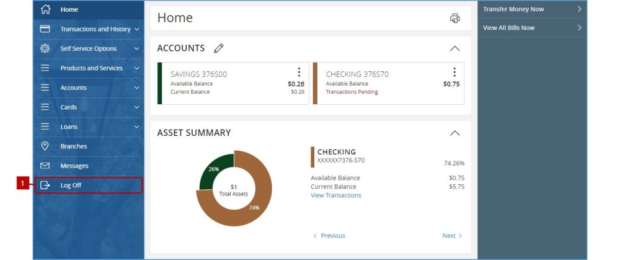Click the XXXXXX7376-S70 account number
The width and height of the screenshot is (620, 260).
[x=341, y=160]
